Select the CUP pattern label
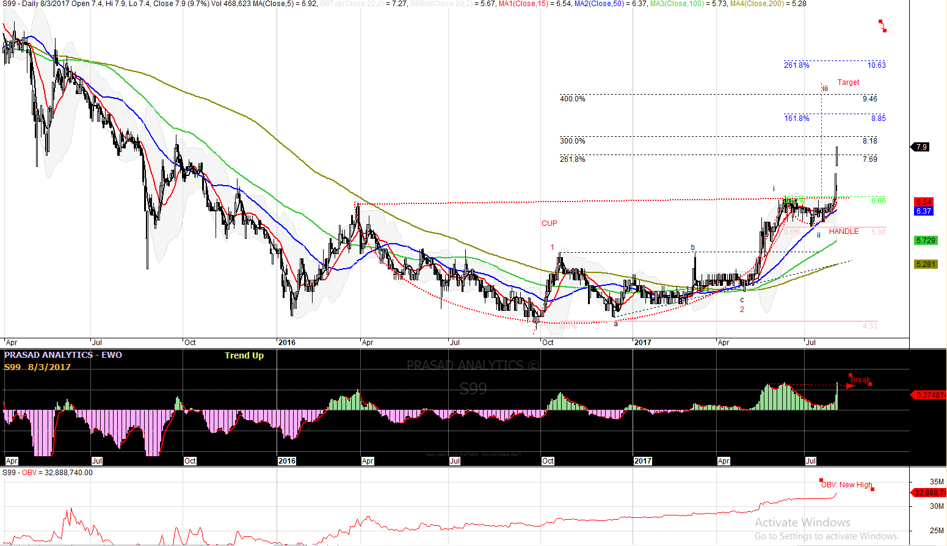 (x=549, y=224)
